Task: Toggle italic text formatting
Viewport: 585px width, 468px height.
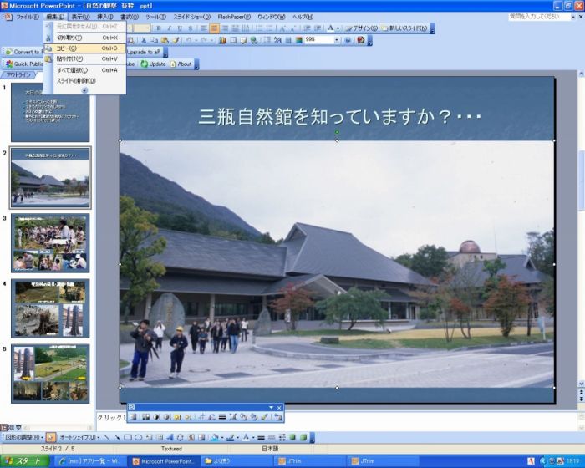Action: coord(168,28)
